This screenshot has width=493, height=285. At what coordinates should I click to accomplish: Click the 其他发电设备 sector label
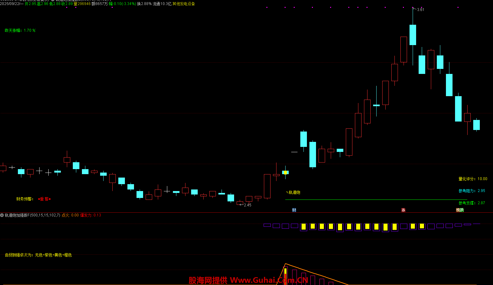184,4
